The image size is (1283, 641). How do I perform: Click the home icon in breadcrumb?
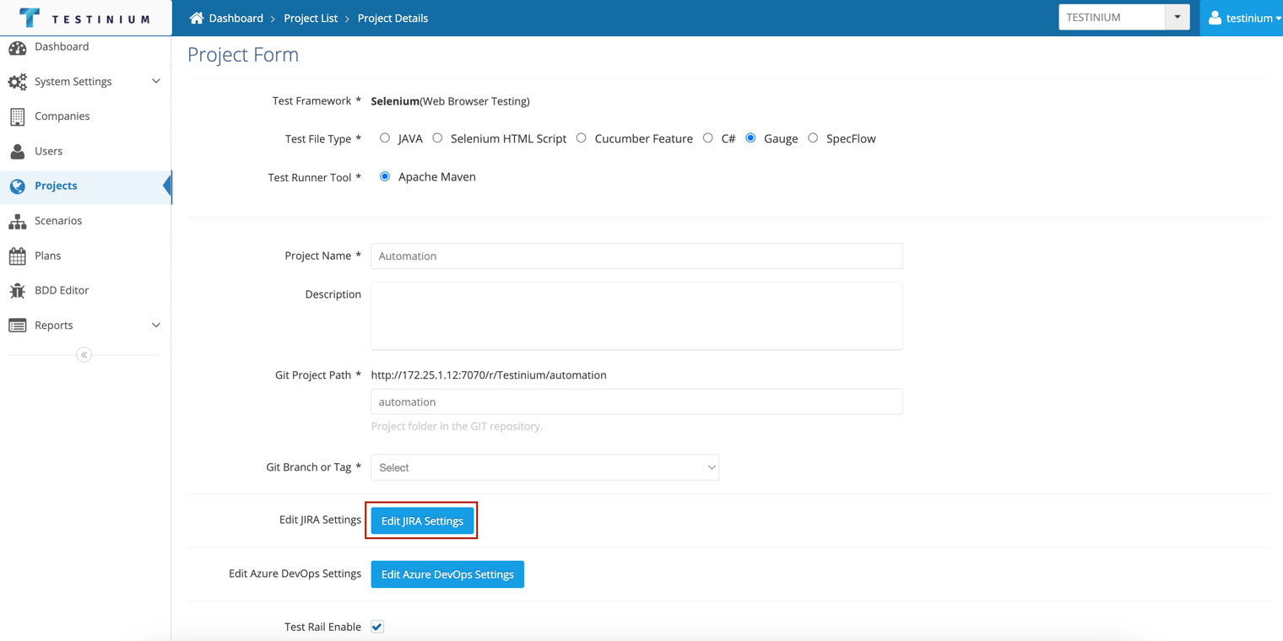tap(197, 18)
